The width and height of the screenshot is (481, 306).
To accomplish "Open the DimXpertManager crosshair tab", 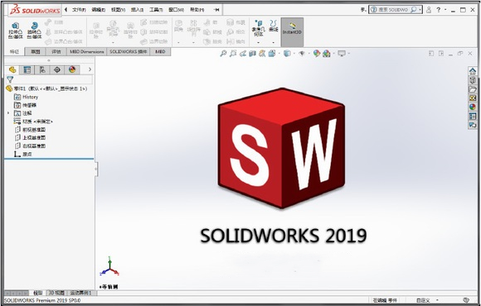I will [57, 69].
